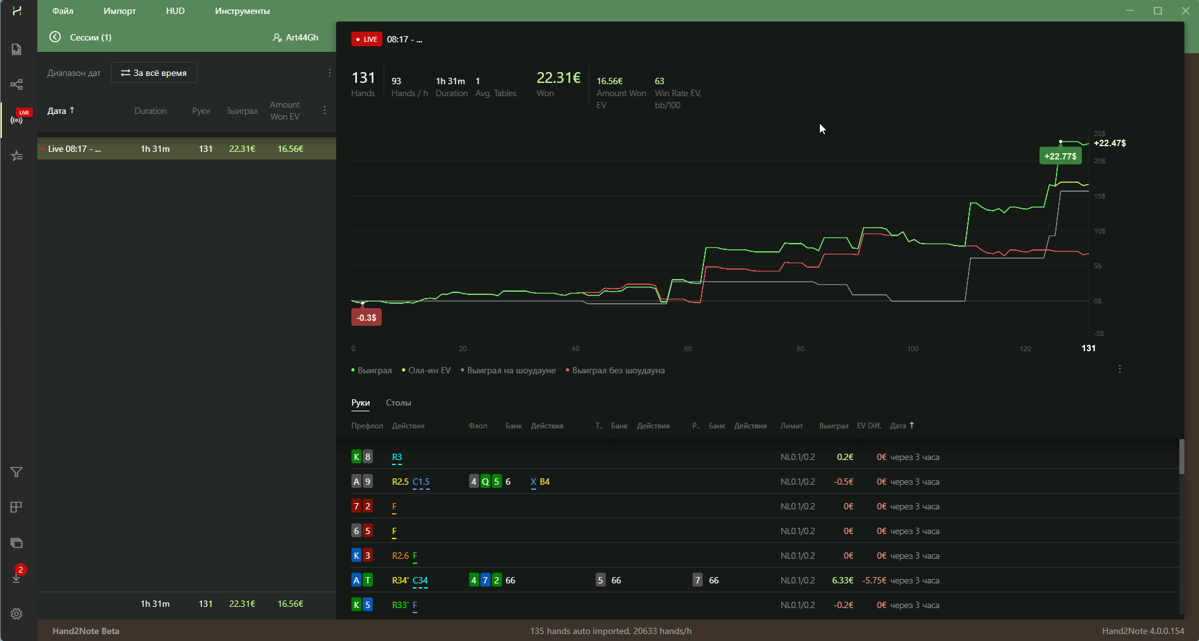Switch to the 'Столы' tab
This screenshot has width=1199, height=641.
click(398, 402)
